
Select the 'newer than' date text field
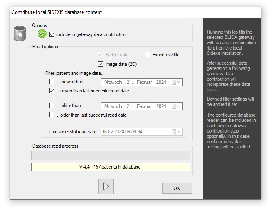pos(136,82)
